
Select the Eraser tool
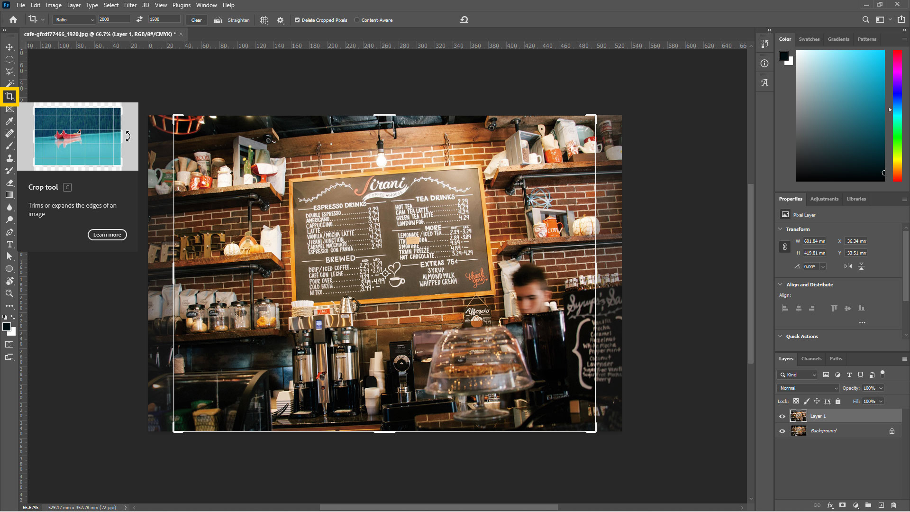(9, 183)
